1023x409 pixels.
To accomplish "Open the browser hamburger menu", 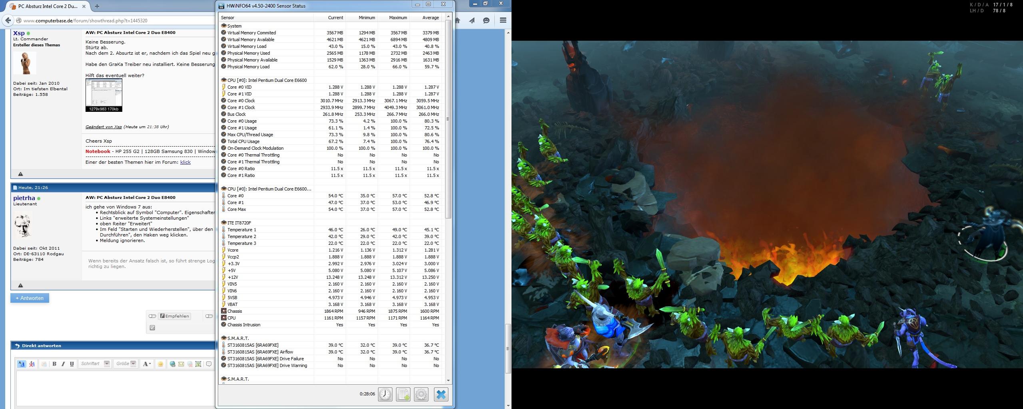I will coord(503,20).
